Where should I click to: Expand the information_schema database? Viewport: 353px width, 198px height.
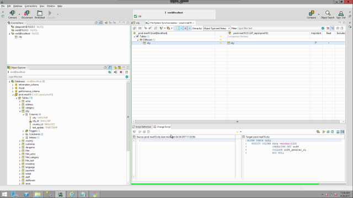[13, 85]
